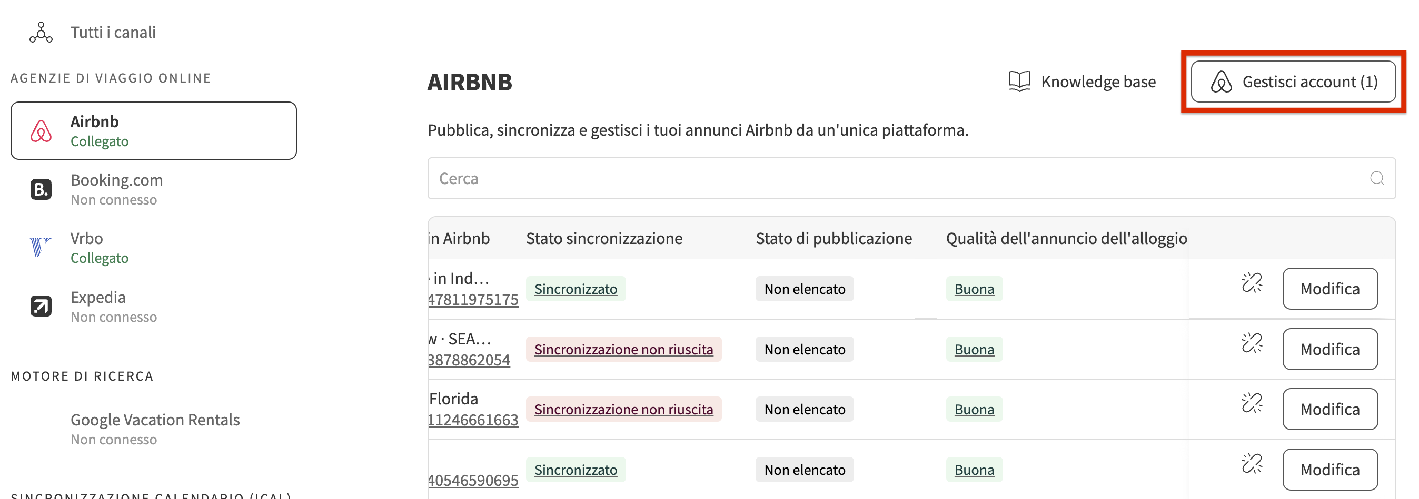
Task: Open listing ID ending 47811975175
Action: pyautogui.click(x=473, y=300)
